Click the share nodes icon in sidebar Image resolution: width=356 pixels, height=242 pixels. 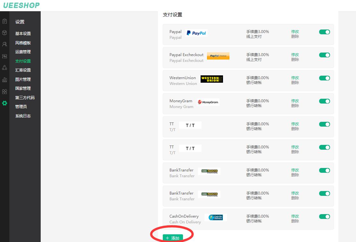(x=4, y=68)
